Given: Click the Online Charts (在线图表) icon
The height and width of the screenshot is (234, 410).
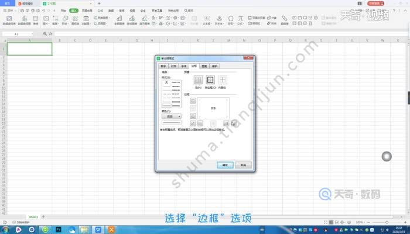Looking at the screenshot, I should (x=132, y=20).
